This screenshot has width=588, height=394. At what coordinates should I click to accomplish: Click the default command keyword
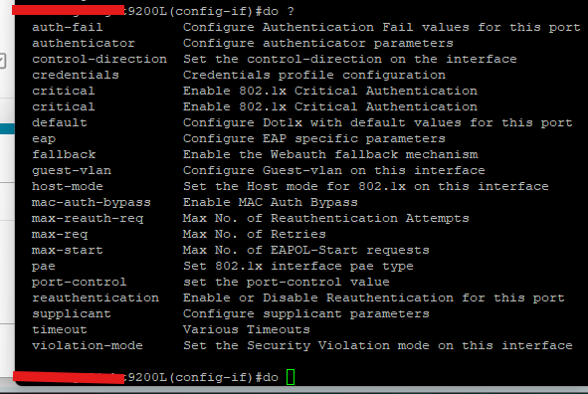[60, 122]
